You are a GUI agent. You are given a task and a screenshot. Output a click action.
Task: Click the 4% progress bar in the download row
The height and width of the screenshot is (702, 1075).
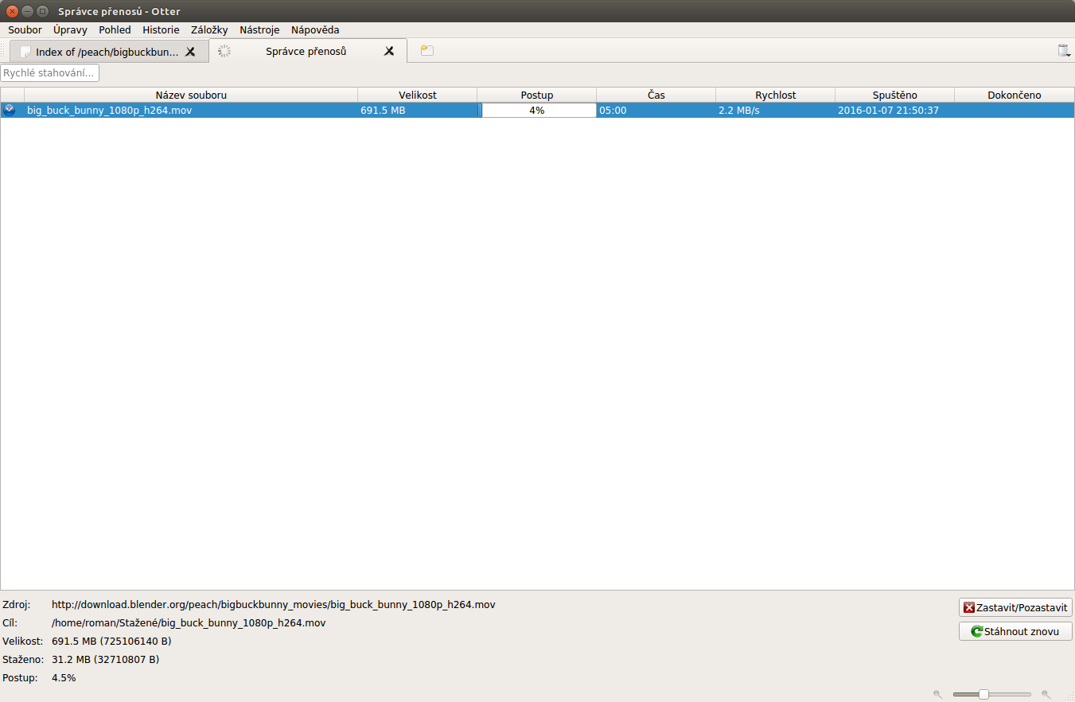point(537,111)
